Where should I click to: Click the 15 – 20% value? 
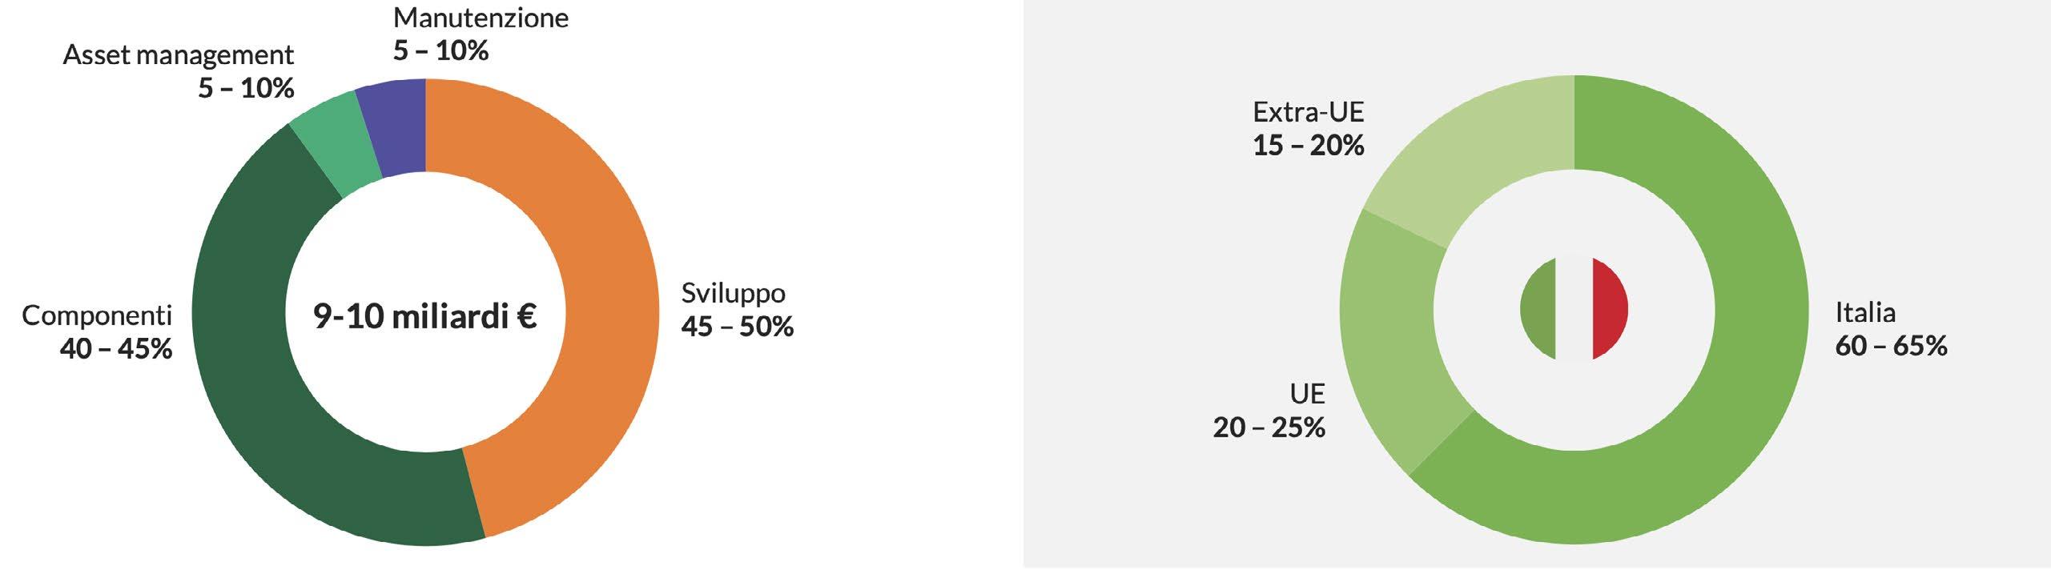point(1309,145)
